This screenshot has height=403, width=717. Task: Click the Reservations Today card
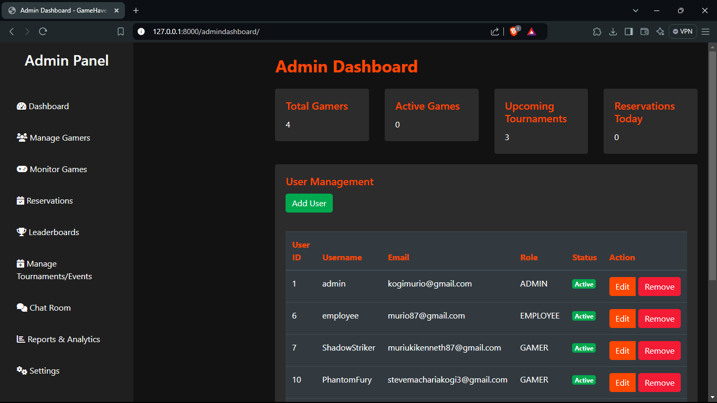point(650,121)
